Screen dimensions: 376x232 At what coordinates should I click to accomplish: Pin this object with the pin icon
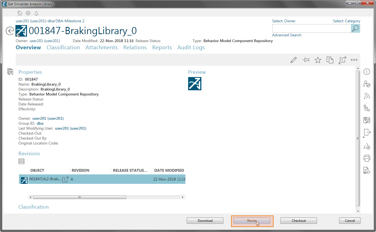pyautogui.click(x=306, y=60)
